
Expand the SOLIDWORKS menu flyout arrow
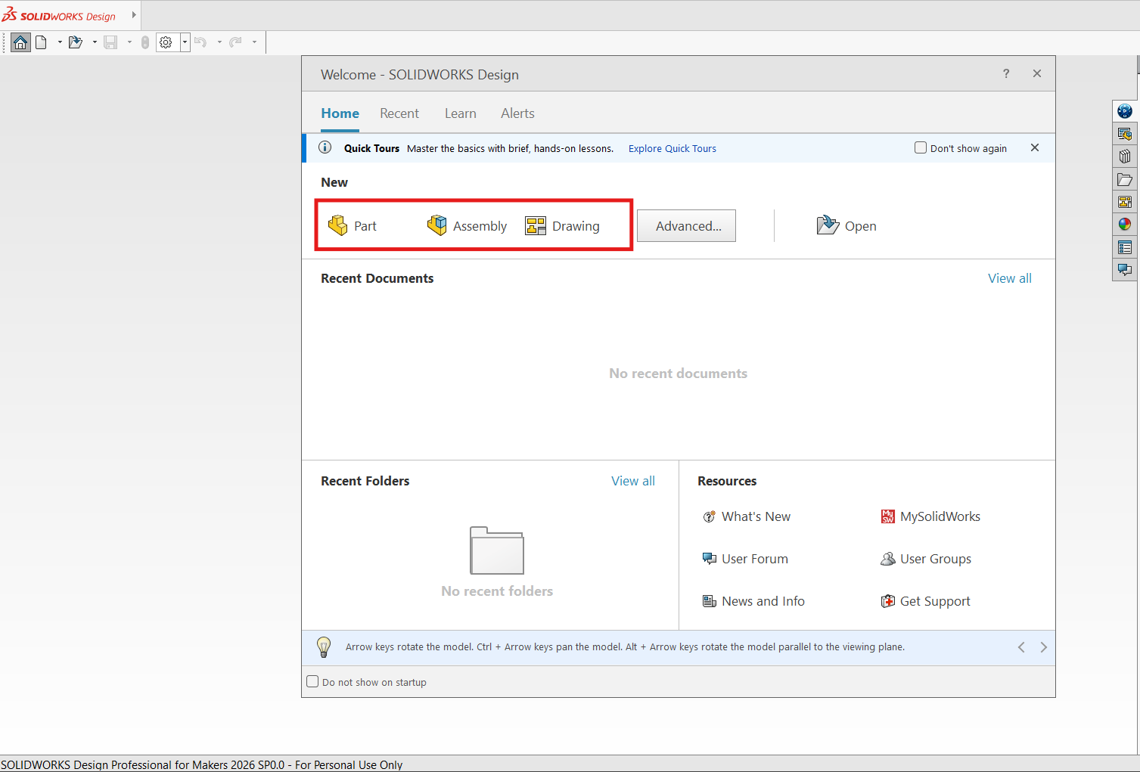coord(134,14)
